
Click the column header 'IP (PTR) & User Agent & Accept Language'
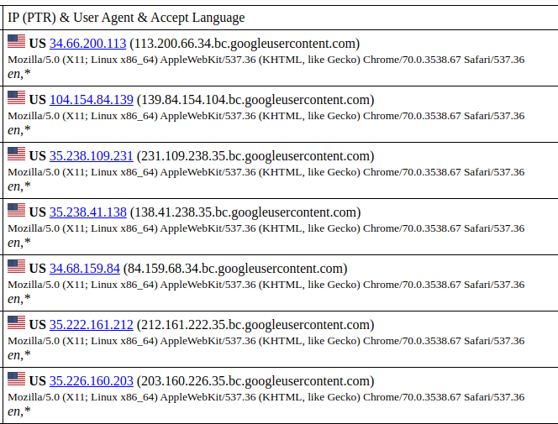point(126,18)
